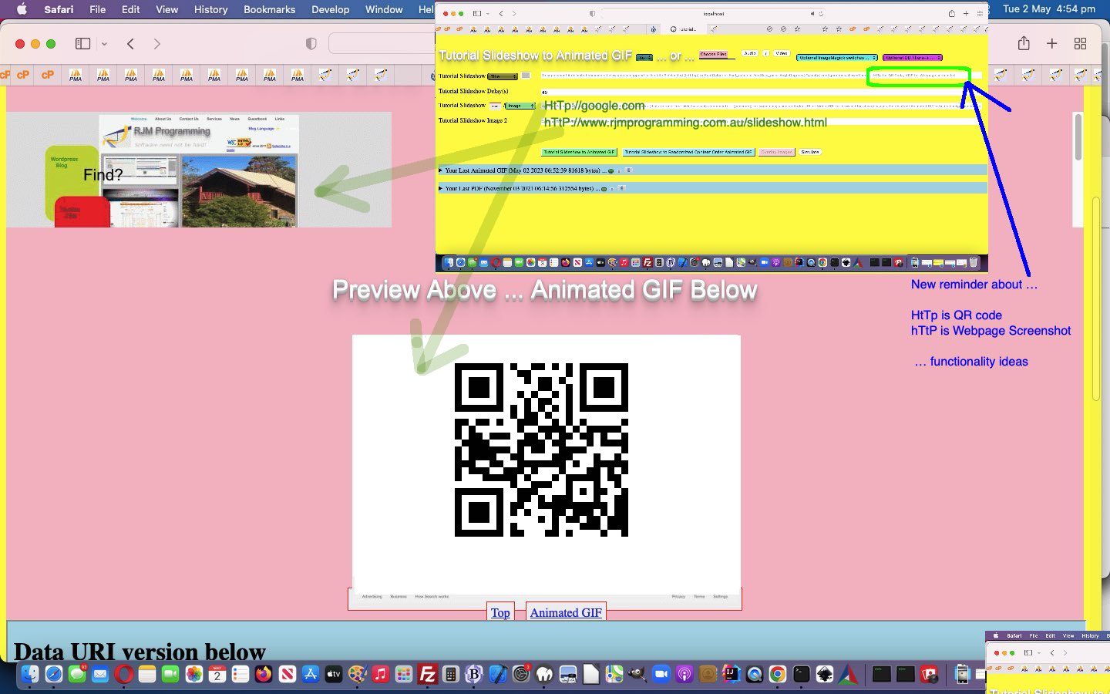
Task: Open the File menu
Action: tap(98, 9)
